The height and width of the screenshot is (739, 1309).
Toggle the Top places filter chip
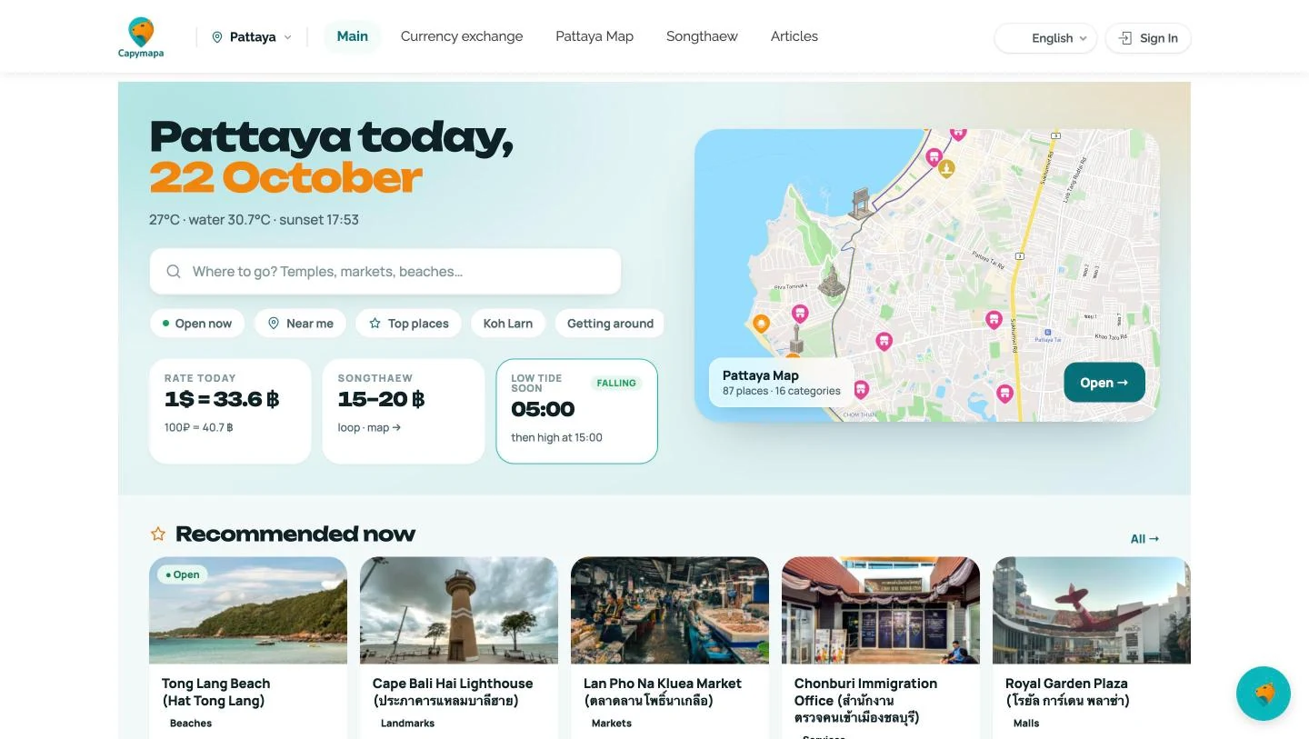point(409,324)
